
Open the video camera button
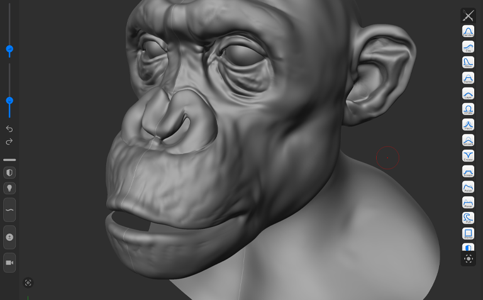tap(9, 263)
